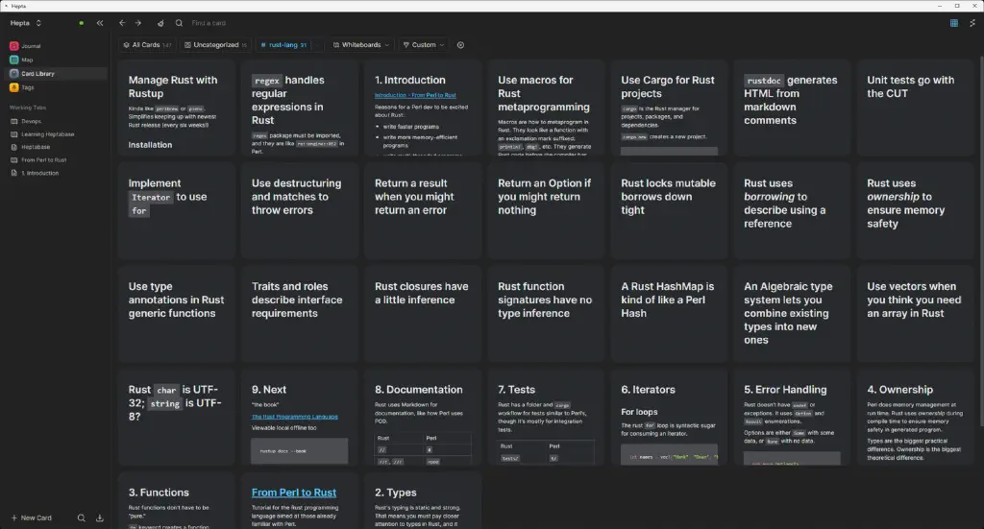Open the rustdoc generates HTML card
The image size is (984, 529).
pos(792,108)
